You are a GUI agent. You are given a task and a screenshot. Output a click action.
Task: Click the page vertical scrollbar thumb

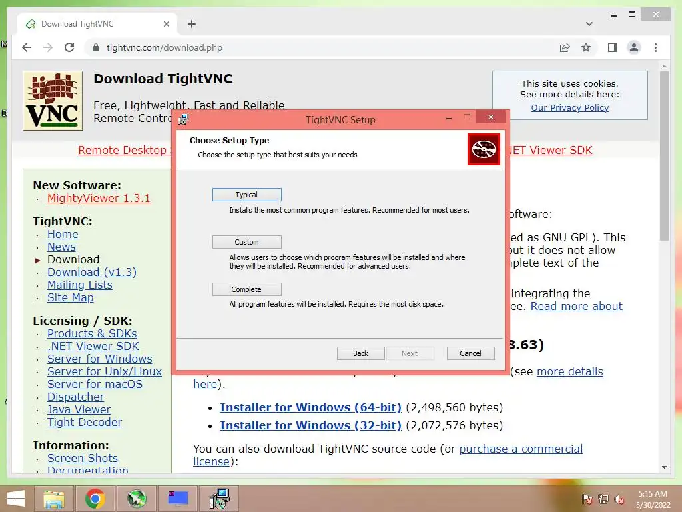(664, 156)
